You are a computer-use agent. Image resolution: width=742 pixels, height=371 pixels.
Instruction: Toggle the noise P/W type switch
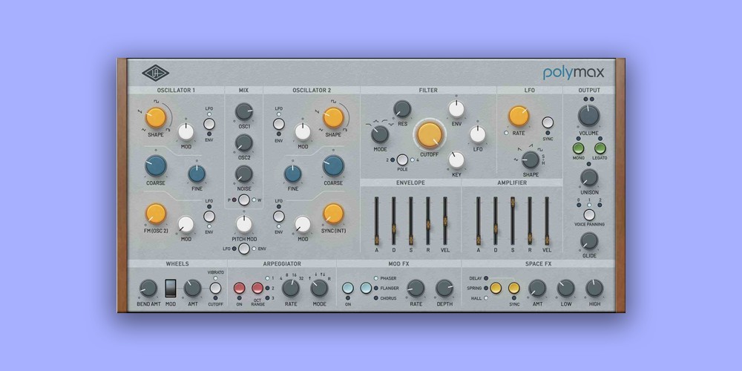[244, 200]
